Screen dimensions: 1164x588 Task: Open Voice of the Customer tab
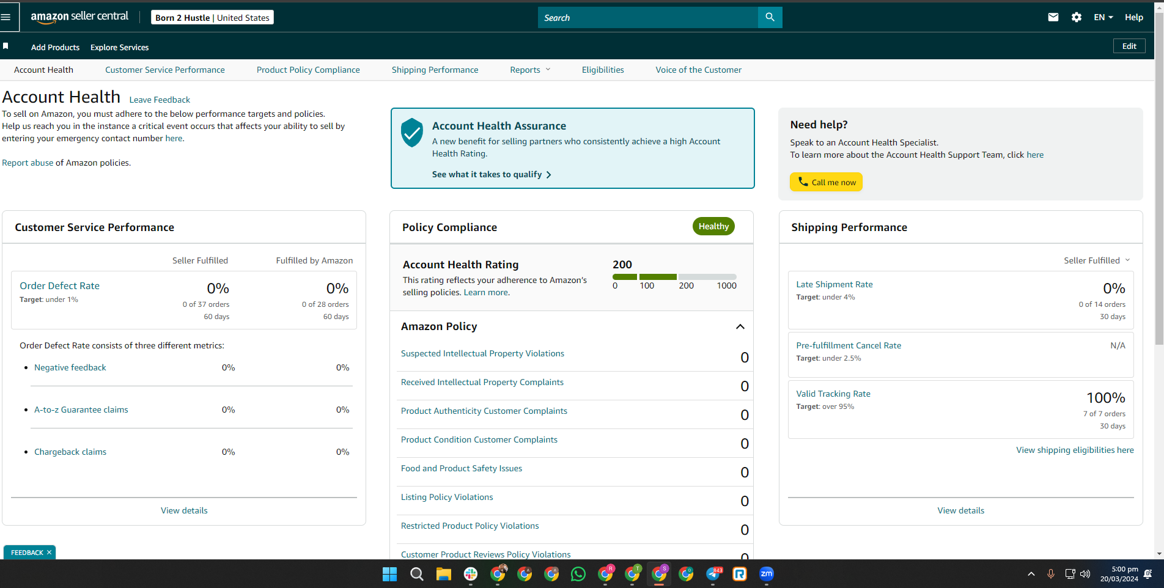click(x=698, y=70)
